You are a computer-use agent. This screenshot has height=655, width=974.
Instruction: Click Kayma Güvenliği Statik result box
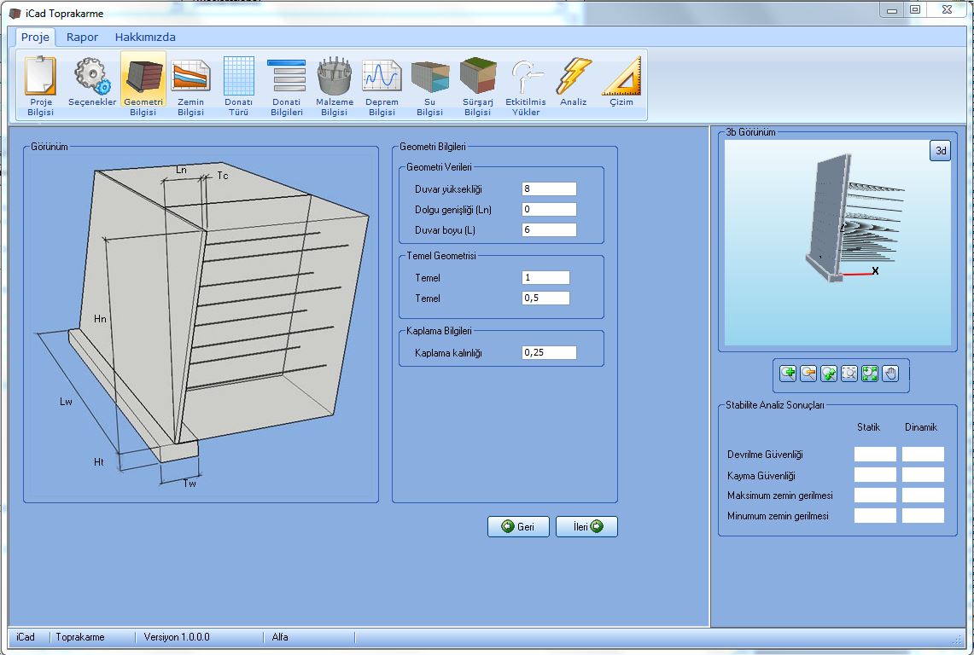(x=875, y=474)
